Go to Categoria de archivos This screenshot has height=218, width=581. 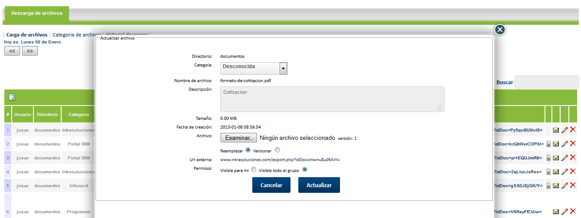click(x=77, y=35)
